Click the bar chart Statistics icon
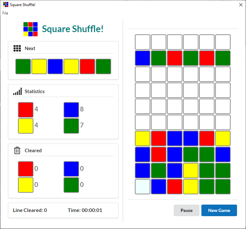Image resolution: width=246 pixels, height=229 pixels. click(17, 92)
